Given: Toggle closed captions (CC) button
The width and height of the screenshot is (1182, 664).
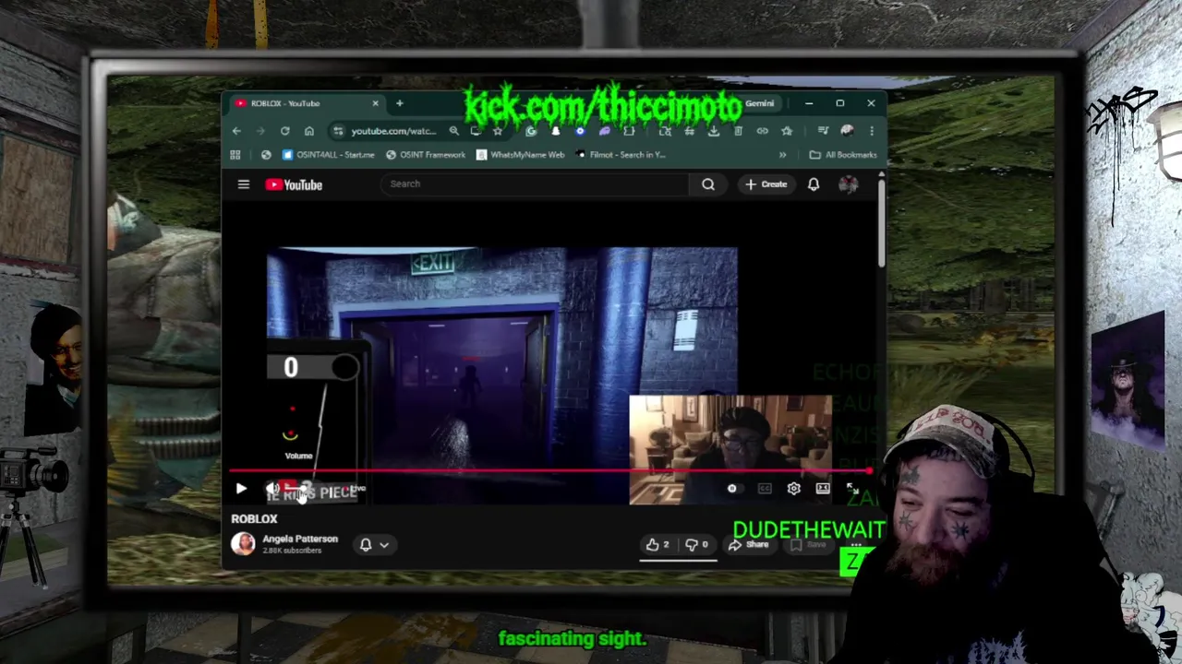Looking at the screenshot, I should (765, 489).
